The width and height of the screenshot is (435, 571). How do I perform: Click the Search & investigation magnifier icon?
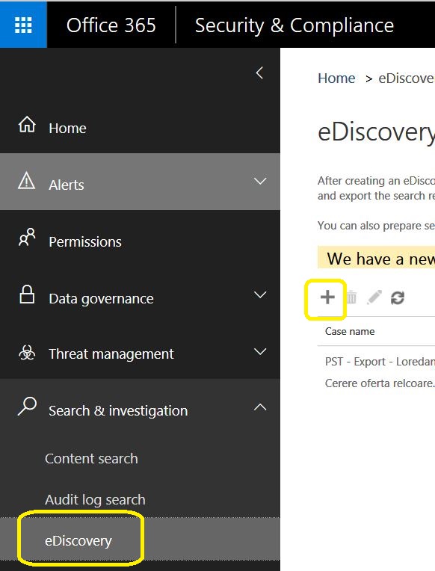(x=27, y=406)
